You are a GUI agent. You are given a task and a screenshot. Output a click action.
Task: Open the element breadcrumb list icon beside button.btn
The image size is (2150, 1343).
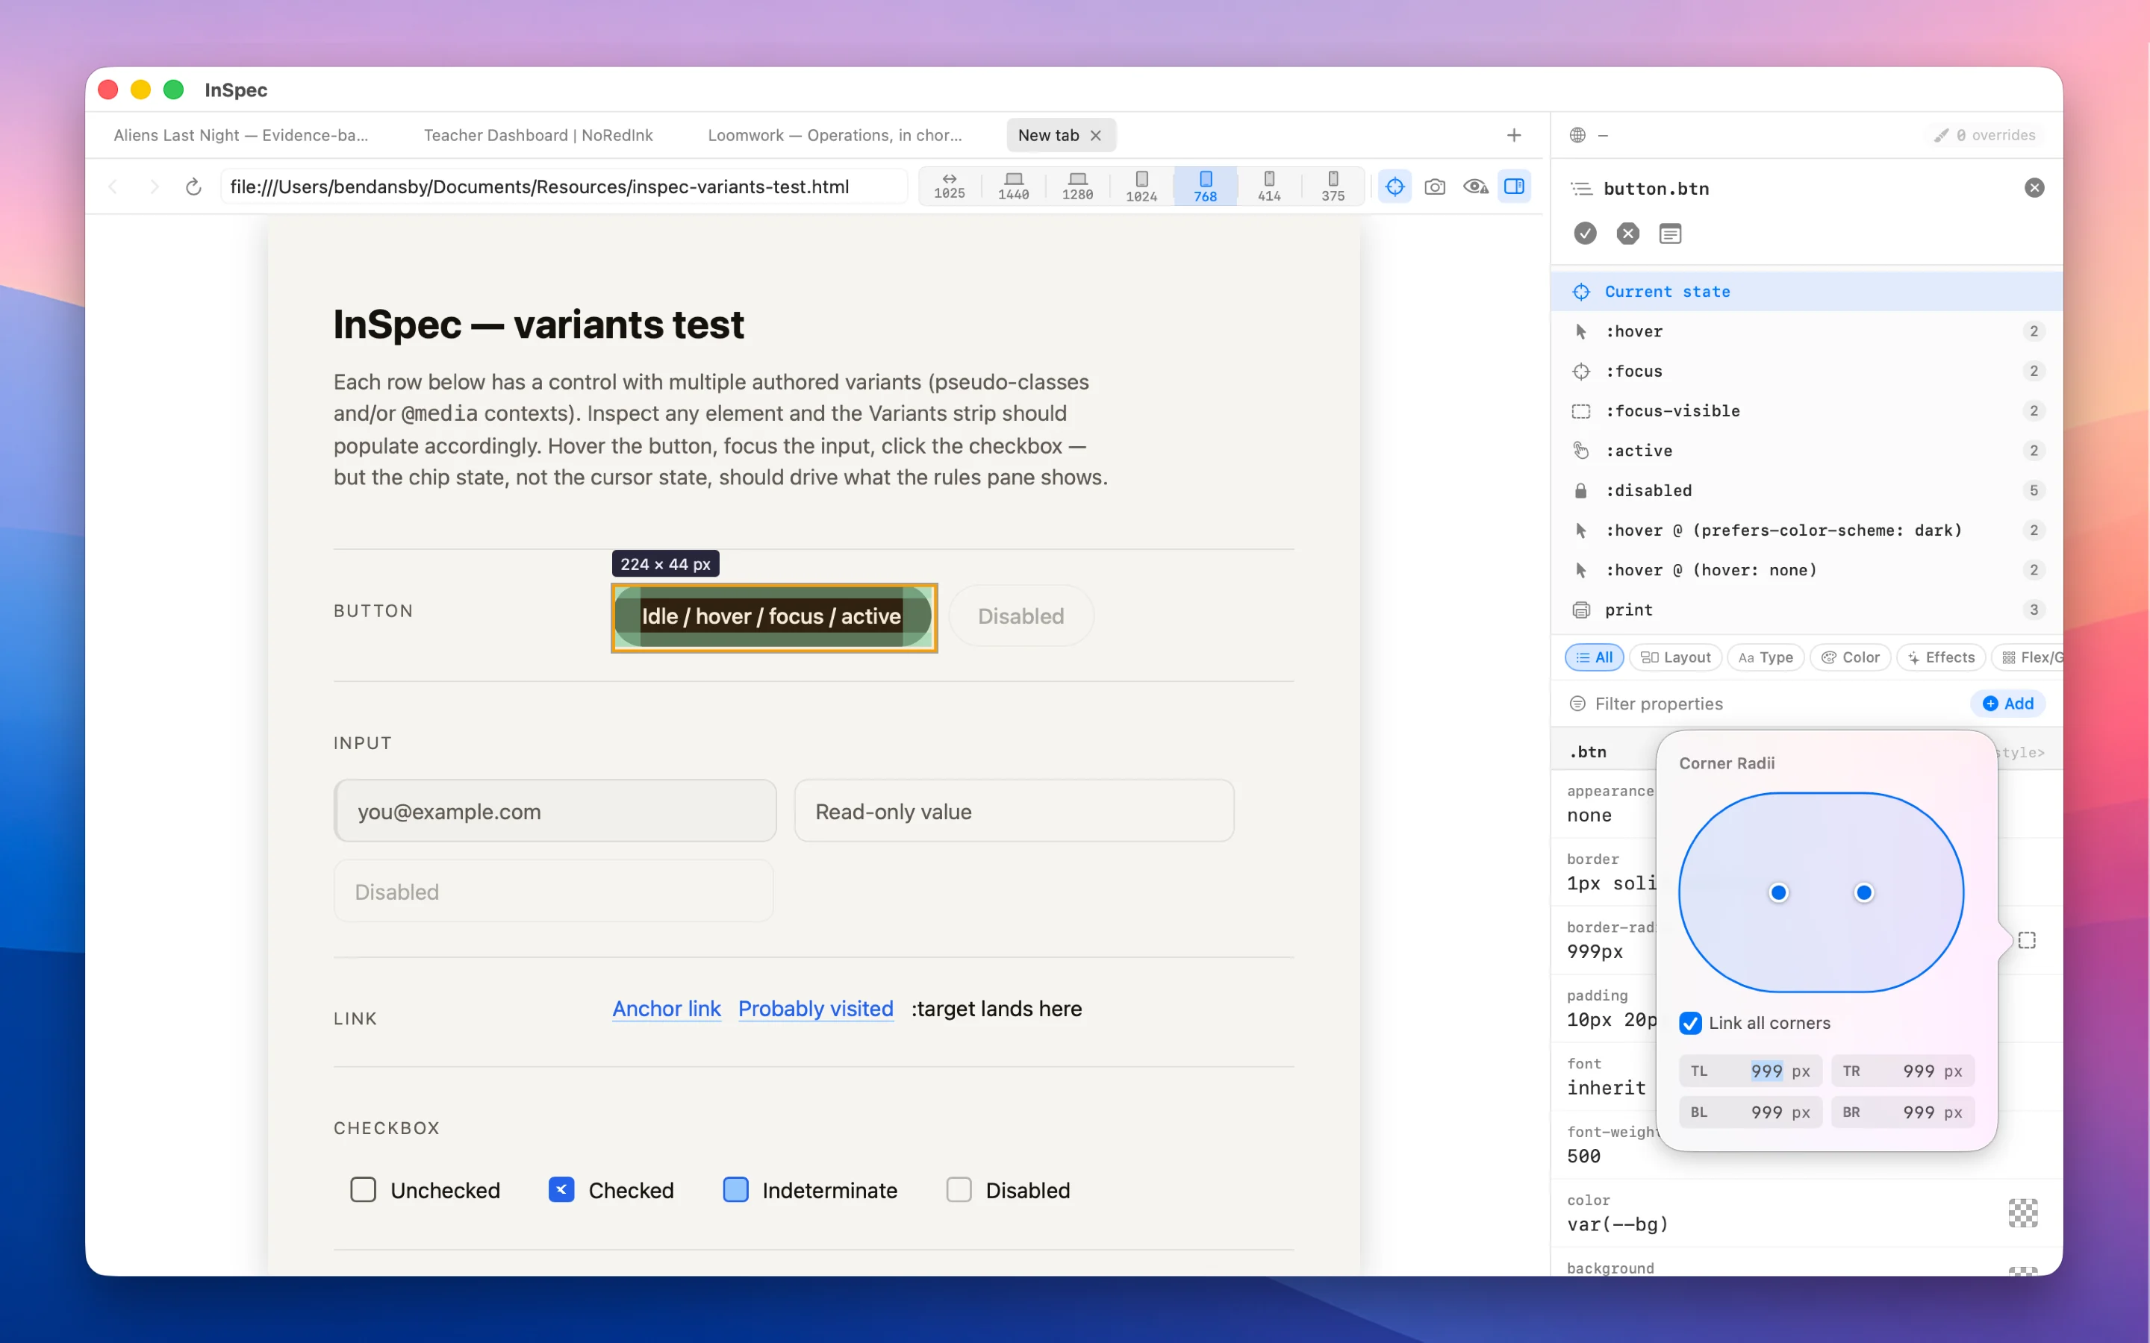pos(1581,188)
